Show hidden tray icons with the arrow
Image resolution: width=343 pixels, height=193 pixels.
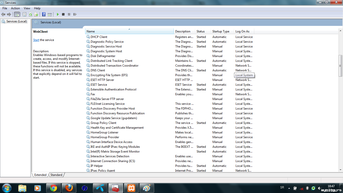pyautogui.click(x=289, y=188)
